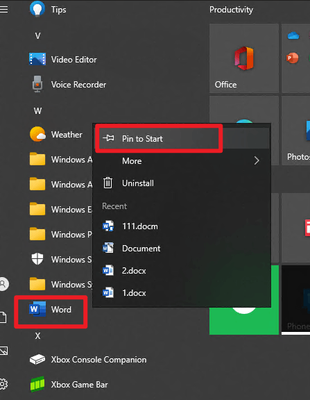This screenshot has height=400, width=310.
Task: Open recent file 2.docx
Action: [x=181, y=271]
